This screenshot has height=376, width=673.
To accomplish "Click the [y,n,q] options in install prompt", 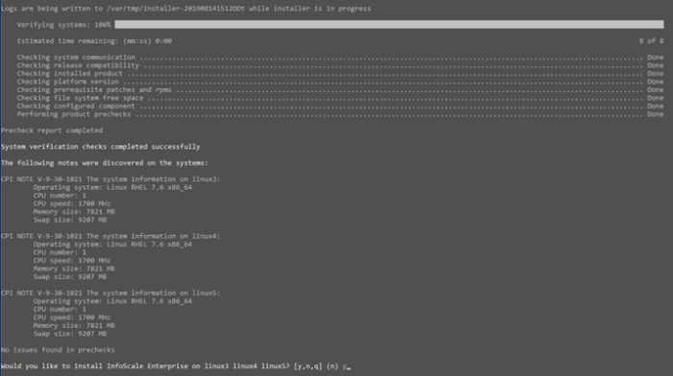I will 308,366.
